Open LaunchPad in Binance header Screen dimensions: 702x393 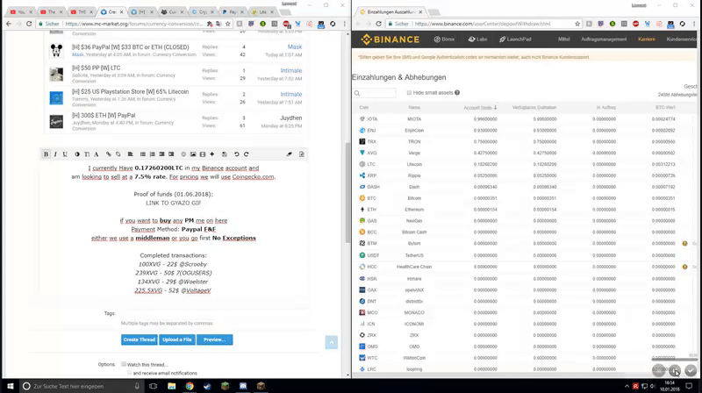[x=515, y=39]
